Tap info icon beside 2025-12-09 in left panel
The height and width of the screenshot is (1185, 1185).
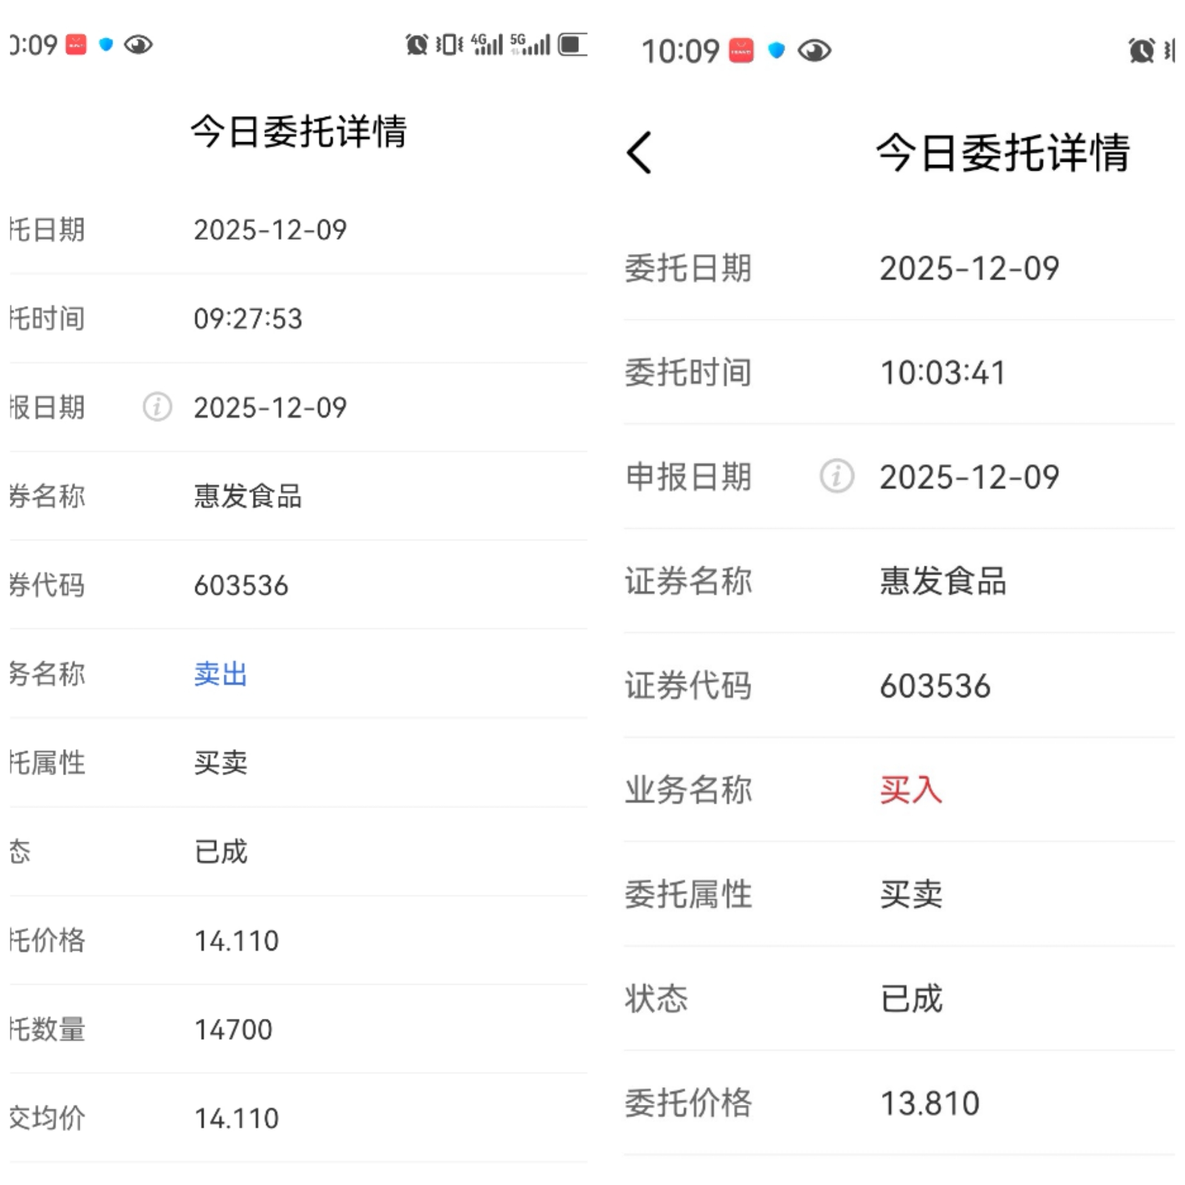point(157,407)
